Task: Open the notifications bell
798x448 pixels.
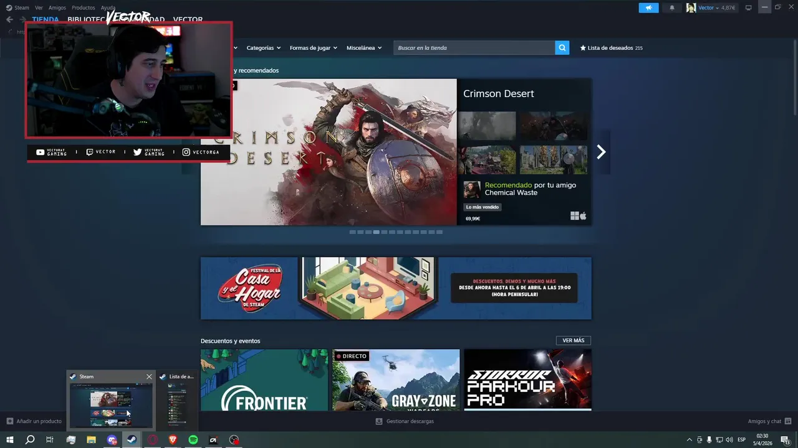Action: (672, 7)
